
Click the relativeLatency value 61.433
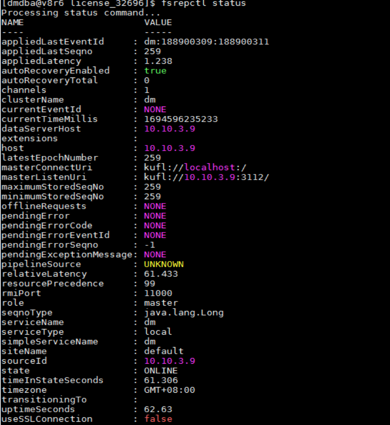coord(161,274)
